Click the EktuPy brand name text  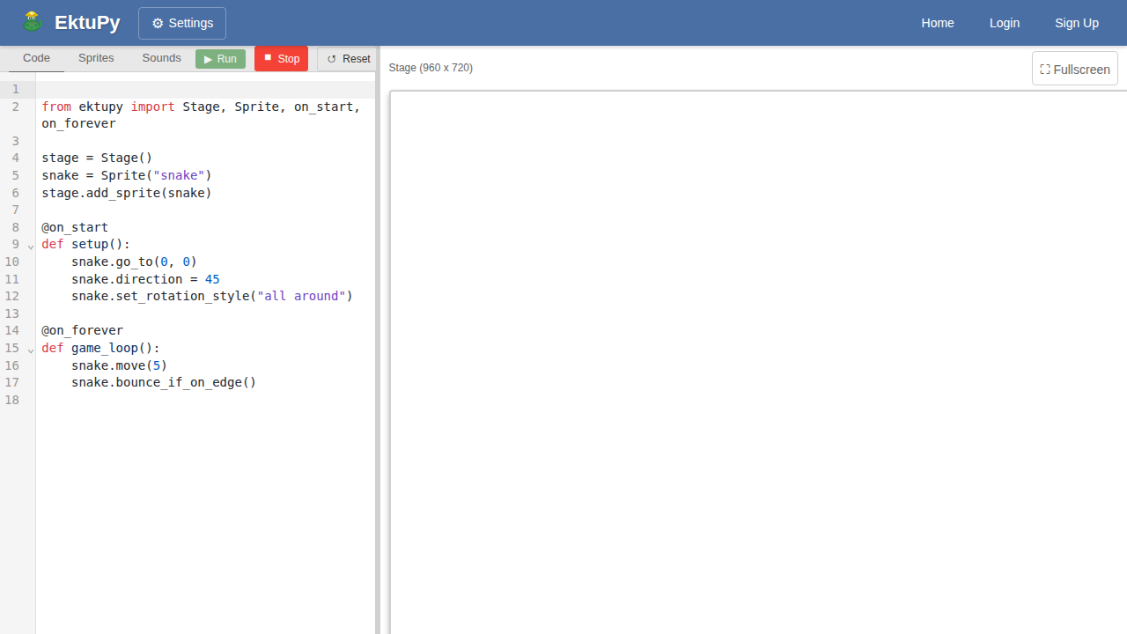pos(87,23)
